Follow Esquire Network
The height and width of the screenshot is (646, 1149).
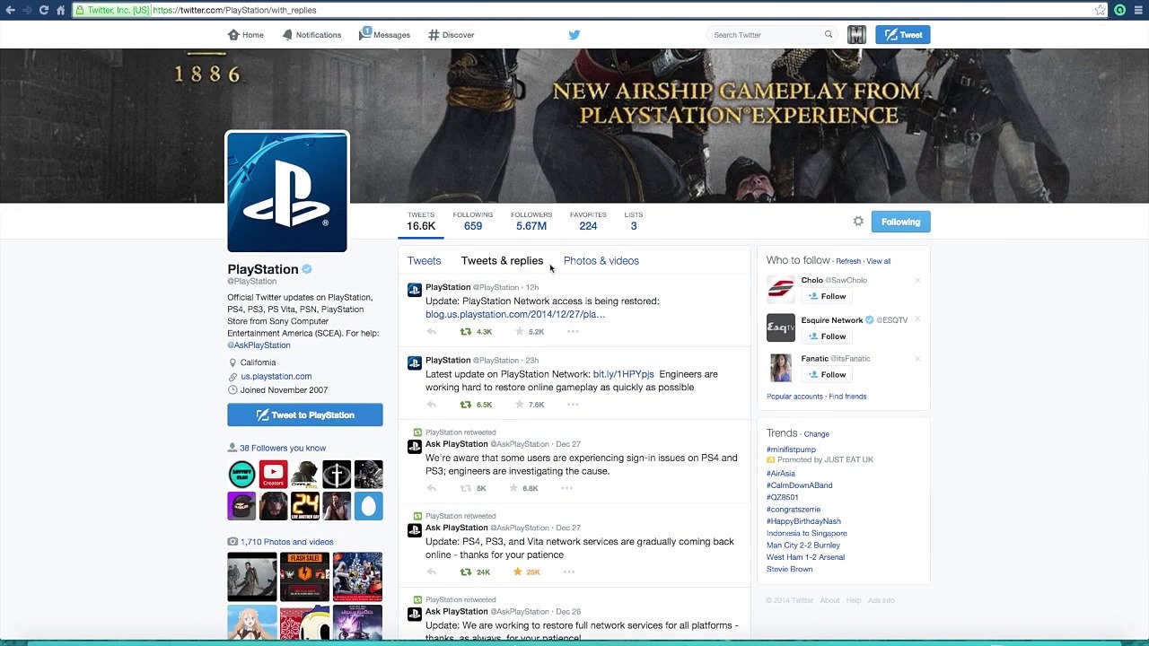pyautogui.click(x=826, y=336)
